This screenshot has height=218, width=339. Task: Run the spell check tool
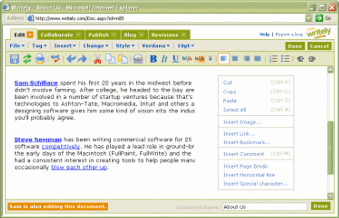[x=56, y=59]
